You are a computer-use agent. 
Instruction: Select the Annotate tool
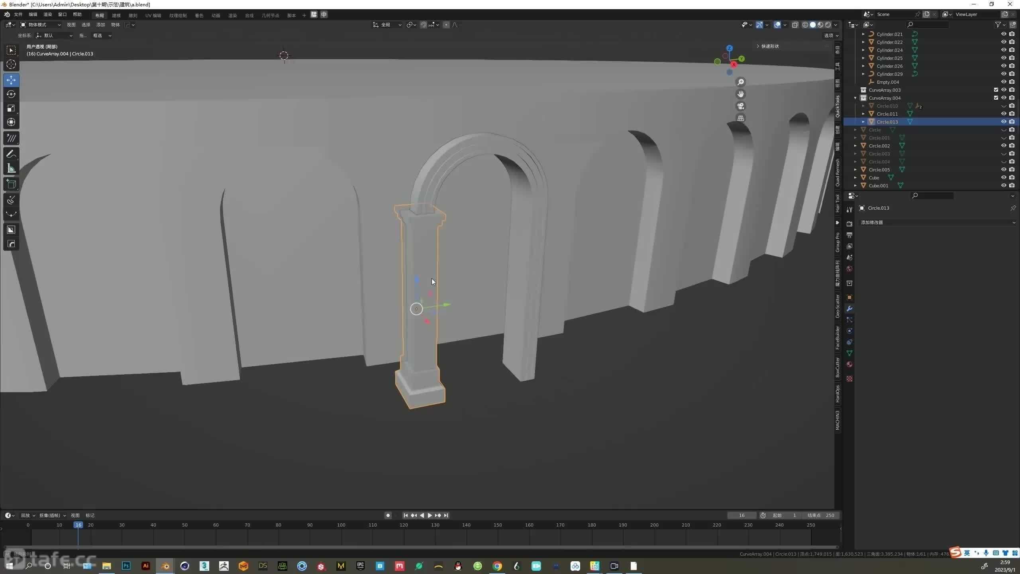tap(11, 138)
